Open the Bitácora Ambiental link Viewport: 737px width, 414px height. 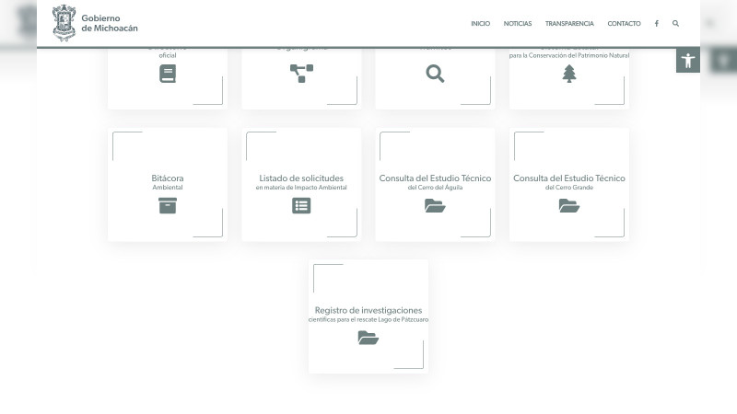168,182
